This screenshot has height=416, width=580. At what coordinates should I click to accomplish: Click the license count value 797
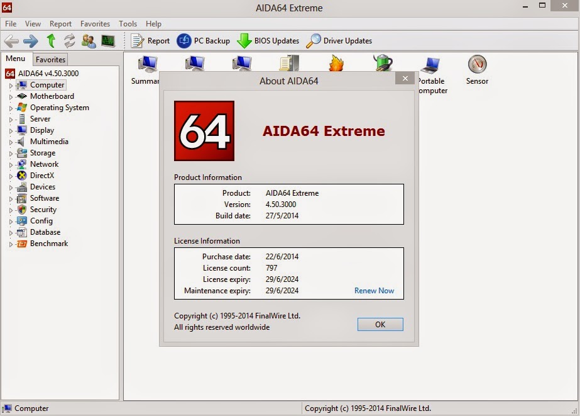[x=271, y=268]
